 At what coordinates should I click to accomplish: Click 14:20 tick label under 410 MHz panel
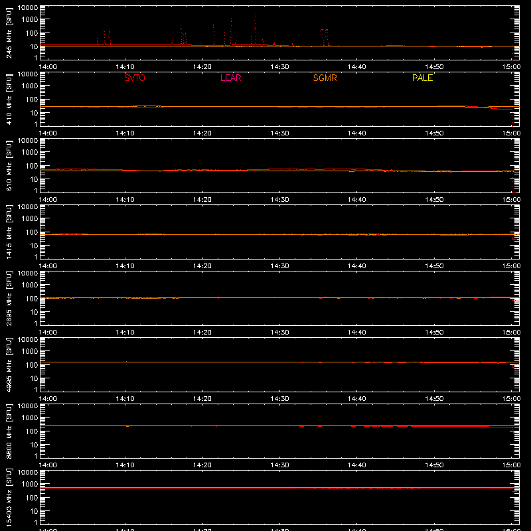coord(202,133)
